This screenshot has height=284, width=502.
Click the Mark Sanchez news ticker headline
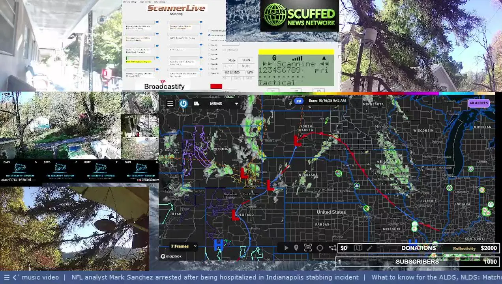point(215,277)
